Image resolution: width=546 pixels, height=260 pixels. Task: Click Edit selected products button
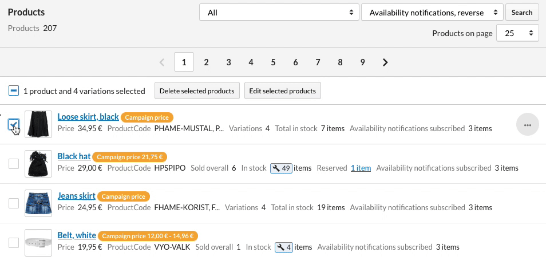[282, 91]
